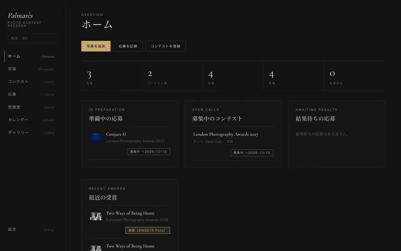Click the 応募を記録 button

(128, 46)
